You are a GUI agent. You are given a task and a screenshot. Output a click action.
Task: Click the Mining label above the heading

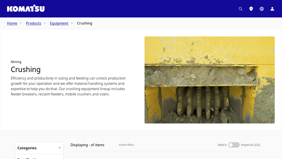16,62
